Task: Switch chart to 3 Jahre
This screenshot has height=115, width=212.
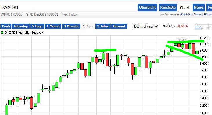Action: pyautogui.click(x=103, y=26)
